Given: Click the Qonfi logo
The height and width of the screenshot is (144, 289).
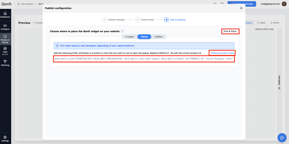Looking at the screenshot, I should click(6, 3).
